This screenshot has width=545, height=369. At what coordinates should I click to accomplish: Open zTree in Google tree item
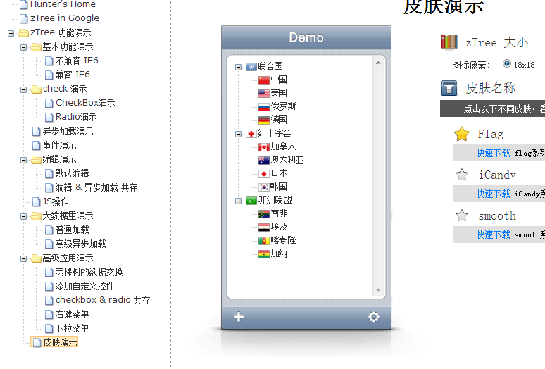(64, 18)
